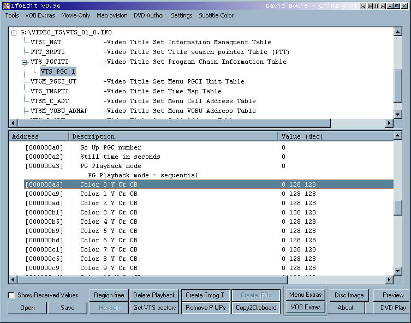Click details list vertical scrollbar down arrow
This screenshot has height=323, width=411.
click(398, 271)
